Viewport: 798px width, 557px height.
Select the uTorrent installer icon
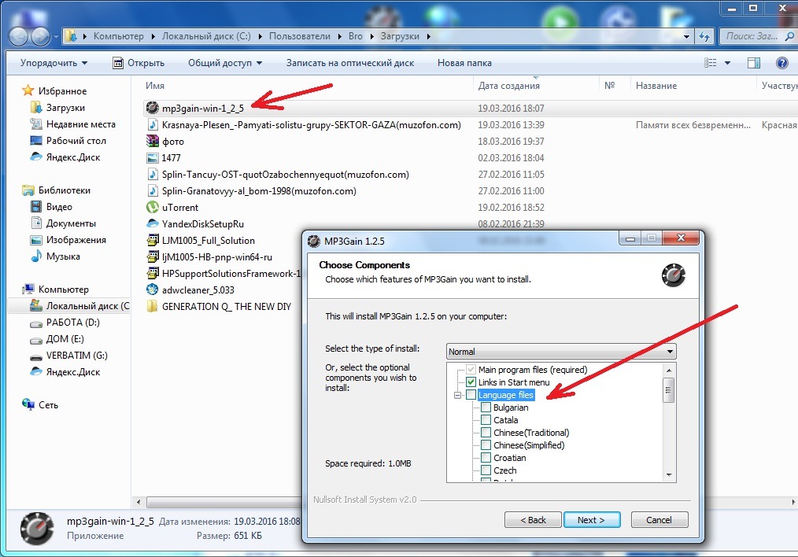coord(152,207)
